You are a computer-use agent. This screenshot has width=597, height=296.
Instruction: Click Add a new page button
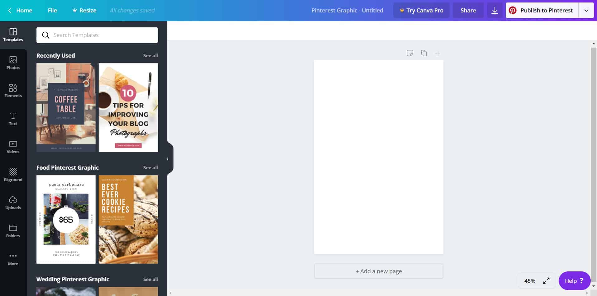click(379, 271)
